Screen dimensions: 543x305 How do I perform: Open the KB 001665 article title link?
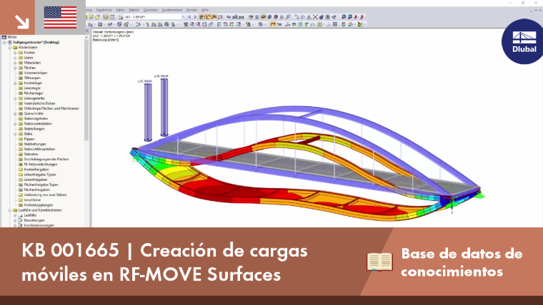pyautogui.click(x=164, y=262)
